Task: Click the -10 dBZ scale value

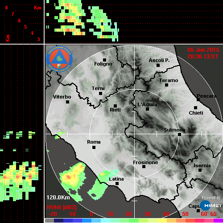Action: click(x=71, y=214)
